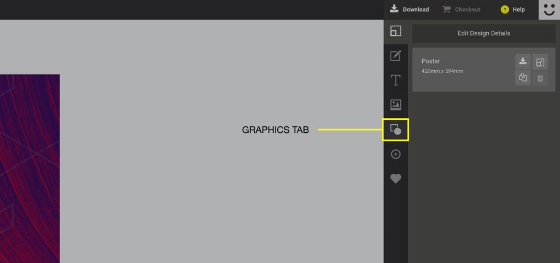Screen dimensions: 560x263
Task: Click the Edit Design Details button
Action: 483,33
